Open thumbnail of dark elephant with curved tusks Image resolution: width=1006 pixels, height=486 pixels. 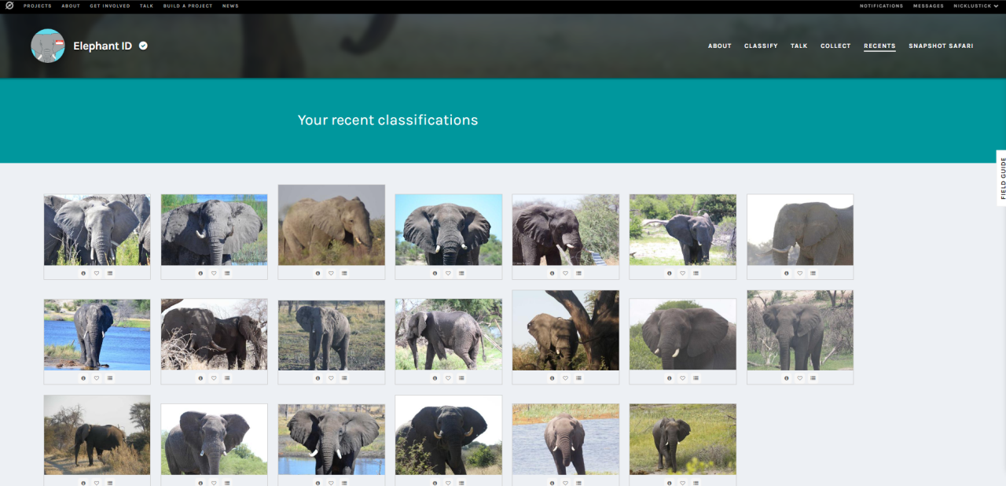pos(448,435)
